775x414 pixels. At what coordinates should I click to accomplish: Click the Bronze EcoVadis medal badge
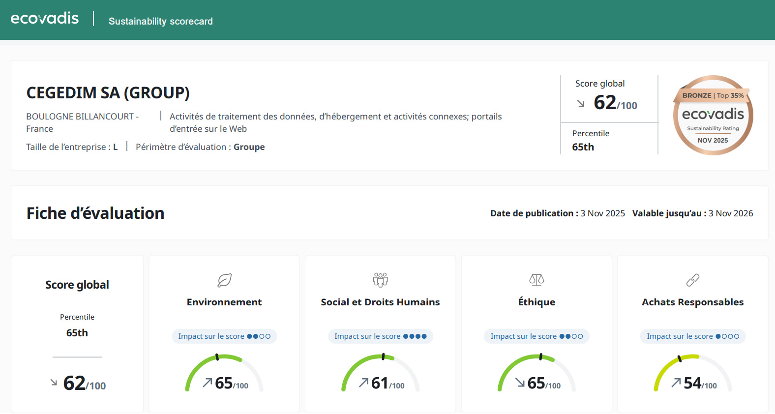(x=713, y=116)
